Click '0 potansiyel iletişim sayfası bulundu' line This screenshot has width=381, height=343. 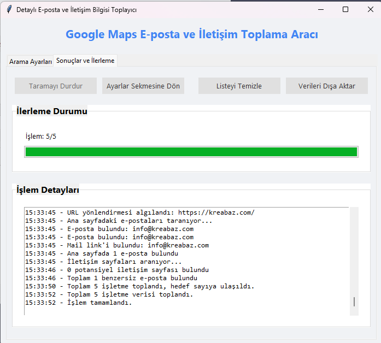[117, 270]
